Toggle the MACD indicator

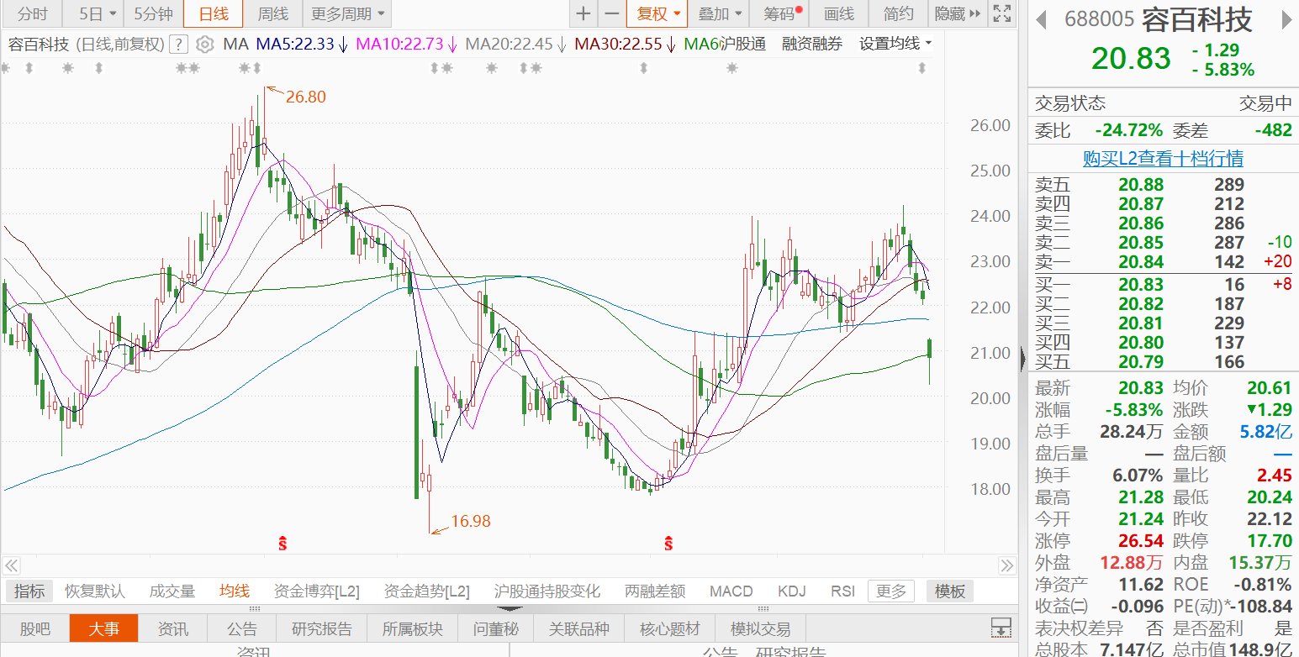(x=731, y=591)
